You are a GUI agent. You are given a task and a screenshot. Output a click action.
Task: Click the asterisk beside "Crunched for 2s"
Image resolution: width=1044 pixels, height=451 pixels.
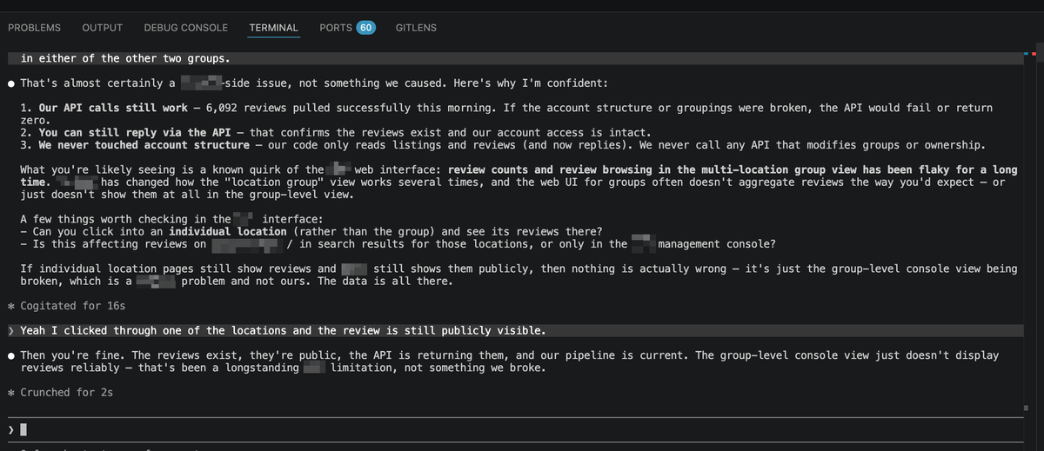10,392
